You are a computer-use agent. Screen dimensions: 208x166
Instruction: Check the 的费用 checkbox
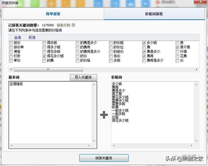77,47
